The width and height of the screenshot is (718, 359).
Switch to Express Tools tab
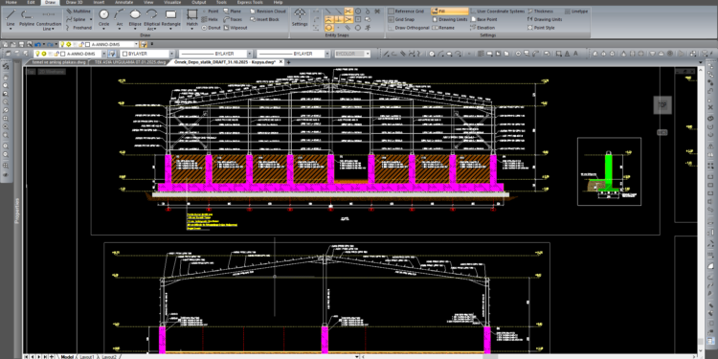point(250,2)
